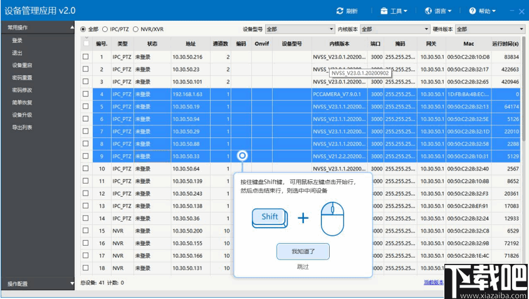Click the tutorial hotspot circle marker
The width and height of the screenshot is (529, 299).
pos(242,155)
